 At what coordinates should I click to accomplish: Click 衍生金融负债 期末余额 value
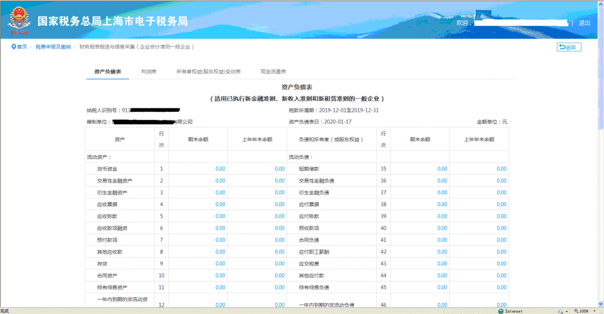442,193
